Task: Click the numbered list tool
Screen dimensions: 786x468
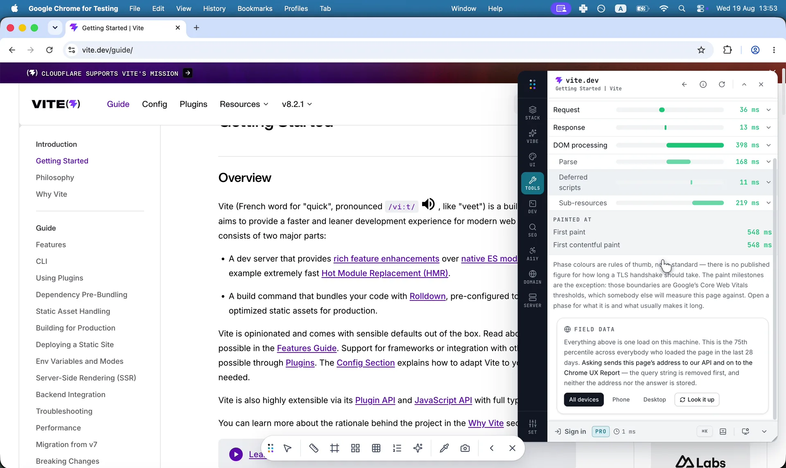Action: click(397, 448)
